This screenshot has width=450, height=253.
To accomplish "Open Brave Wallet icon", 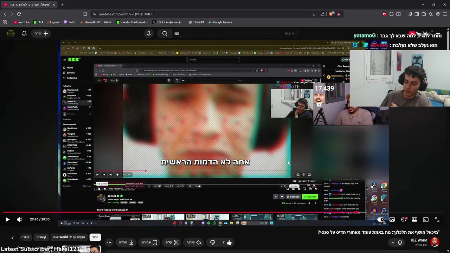I will (x=424, y=14).
